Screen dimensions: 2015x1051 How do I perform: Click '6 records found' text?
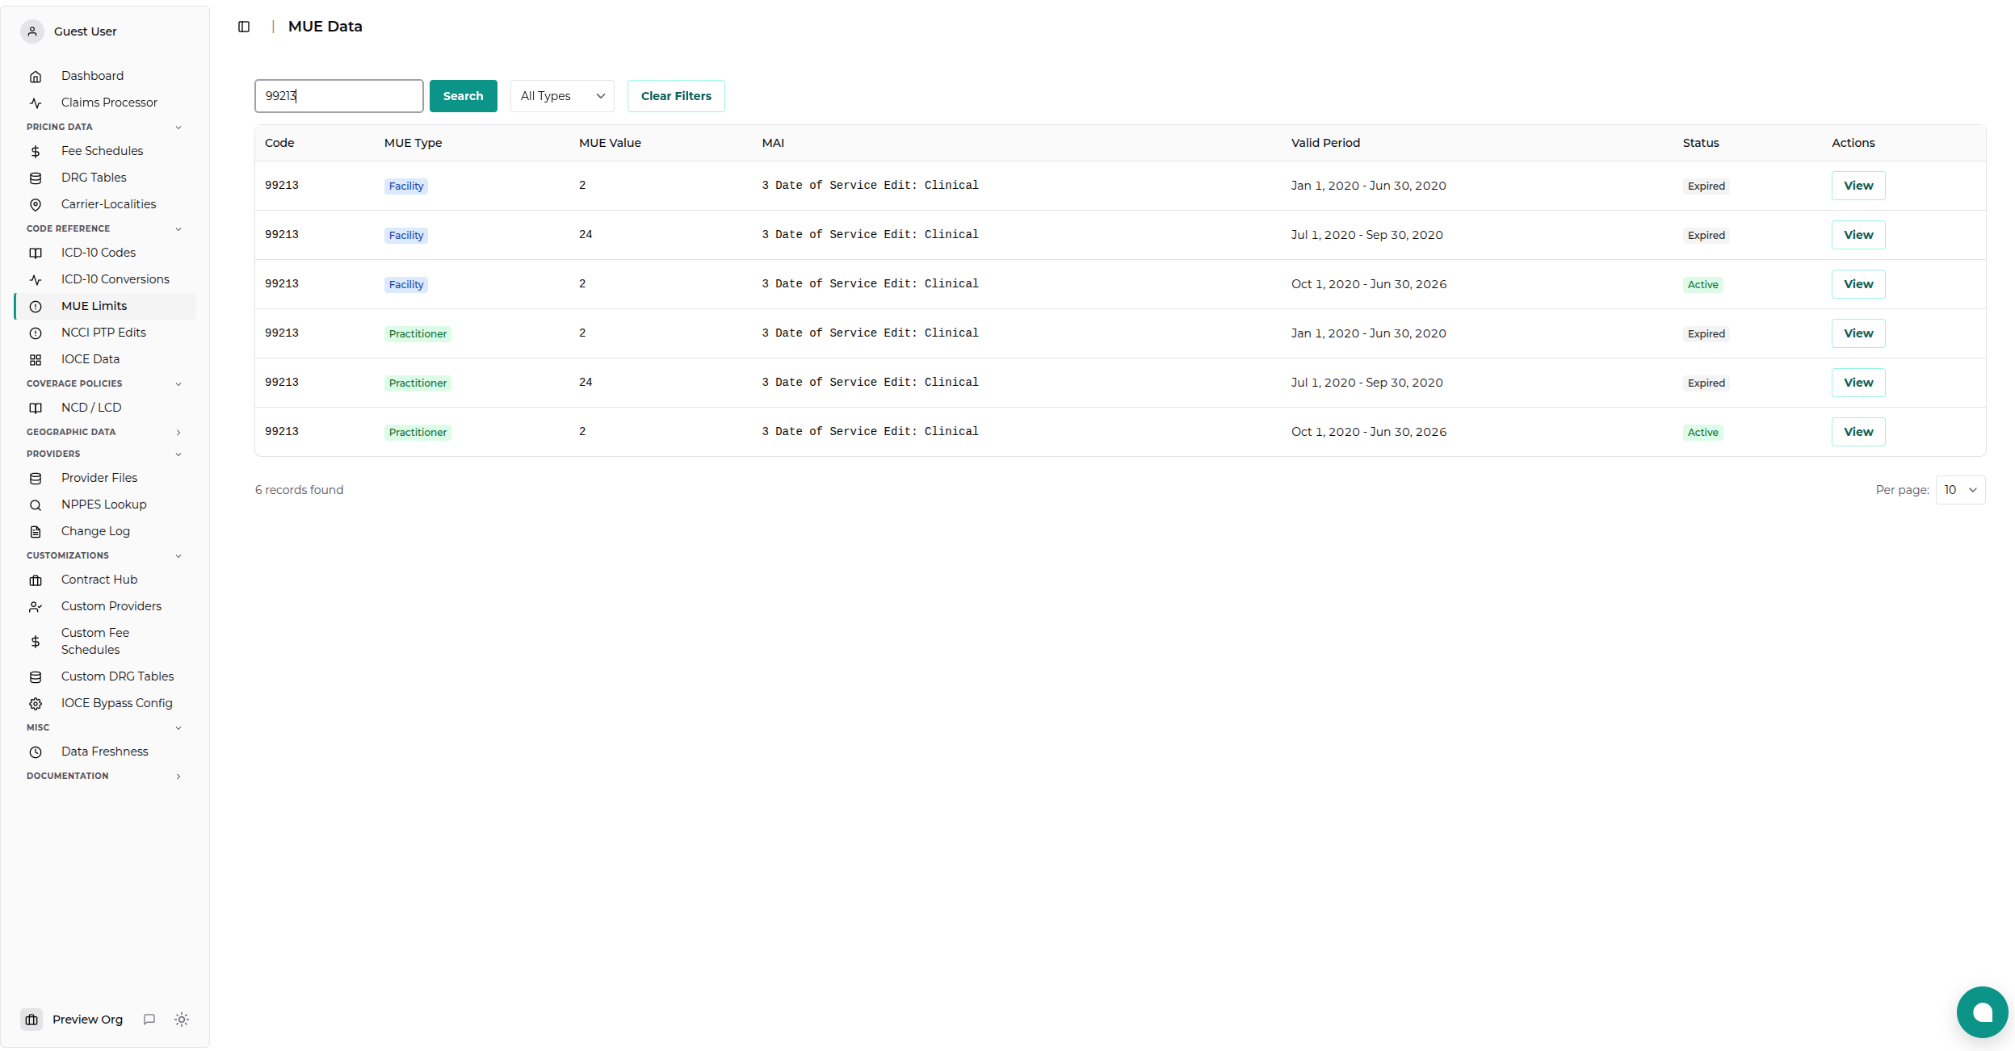[299, 490]
